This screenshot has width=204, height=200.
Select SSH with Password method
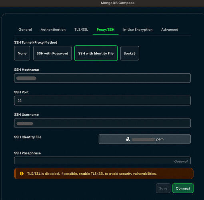[52, 53]
